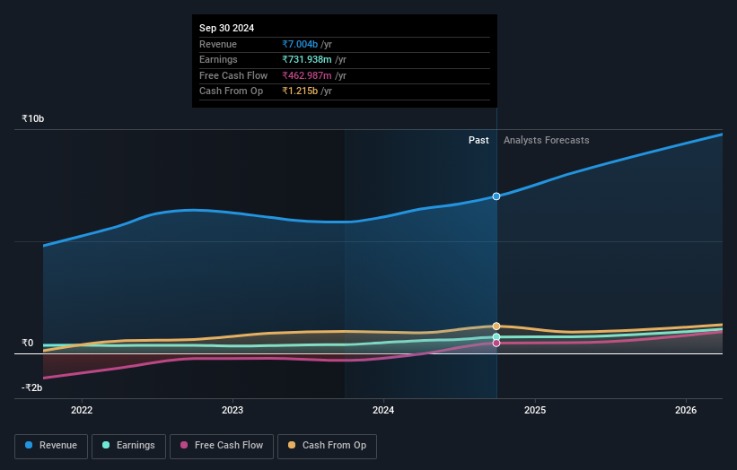Toggle the Earnings series legend button
Image resolution: width=737 pixels, height=470 pixels.
pyautogui.click(x=128, y=446)
